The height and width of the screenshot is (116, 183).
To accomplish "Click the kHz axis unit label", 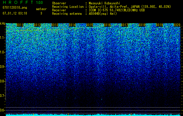I will [x=3, y=23].
